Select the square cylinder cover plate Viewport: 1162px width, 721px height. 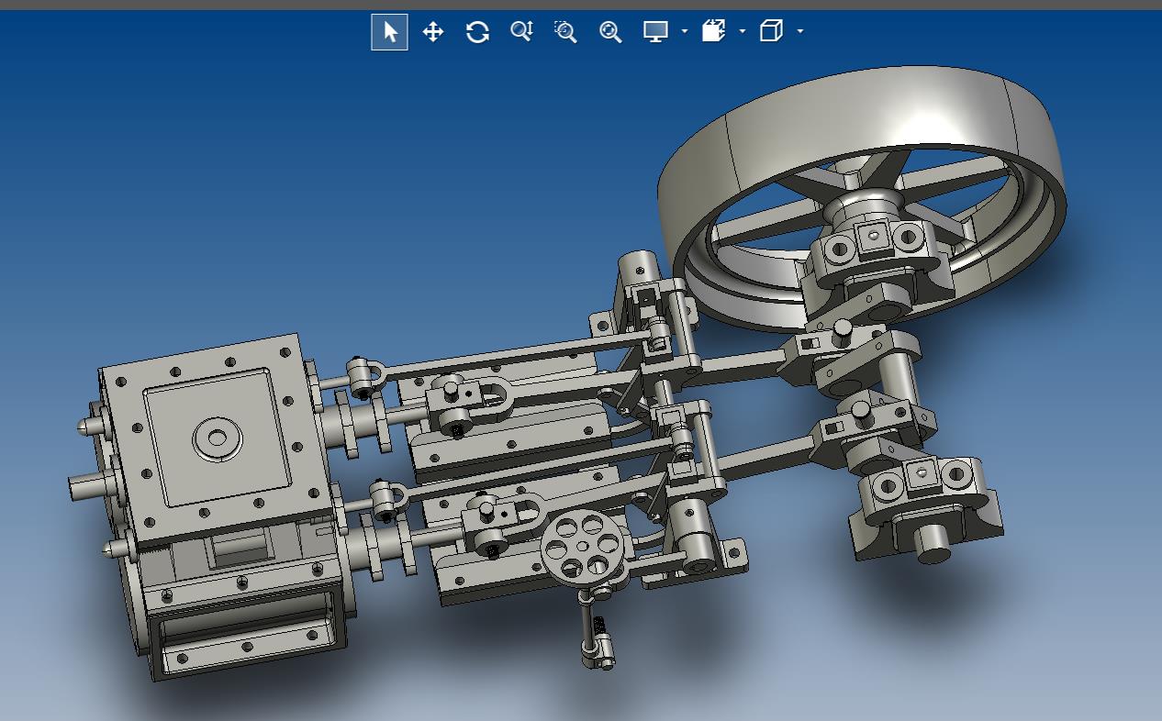coord(218,438)
